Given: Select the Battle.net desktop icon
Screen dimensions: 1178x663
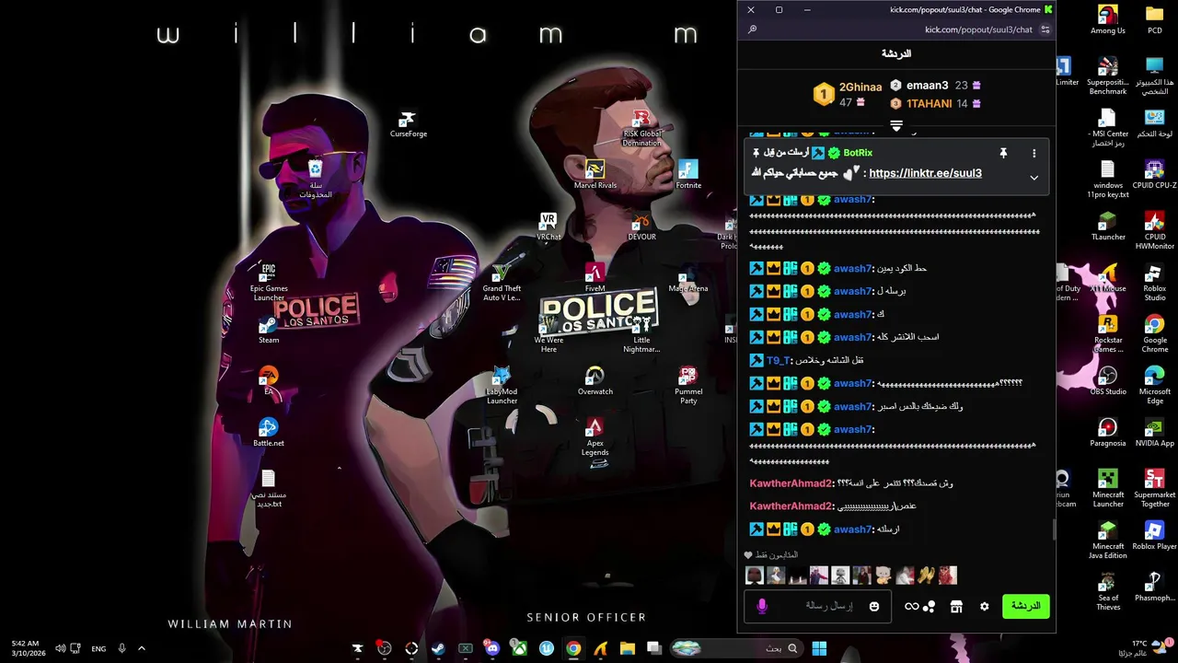Looking at the screenshot, I should click(269, 433).
